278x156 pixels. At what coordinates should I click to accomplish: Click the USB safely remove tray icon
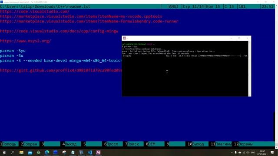235,153
